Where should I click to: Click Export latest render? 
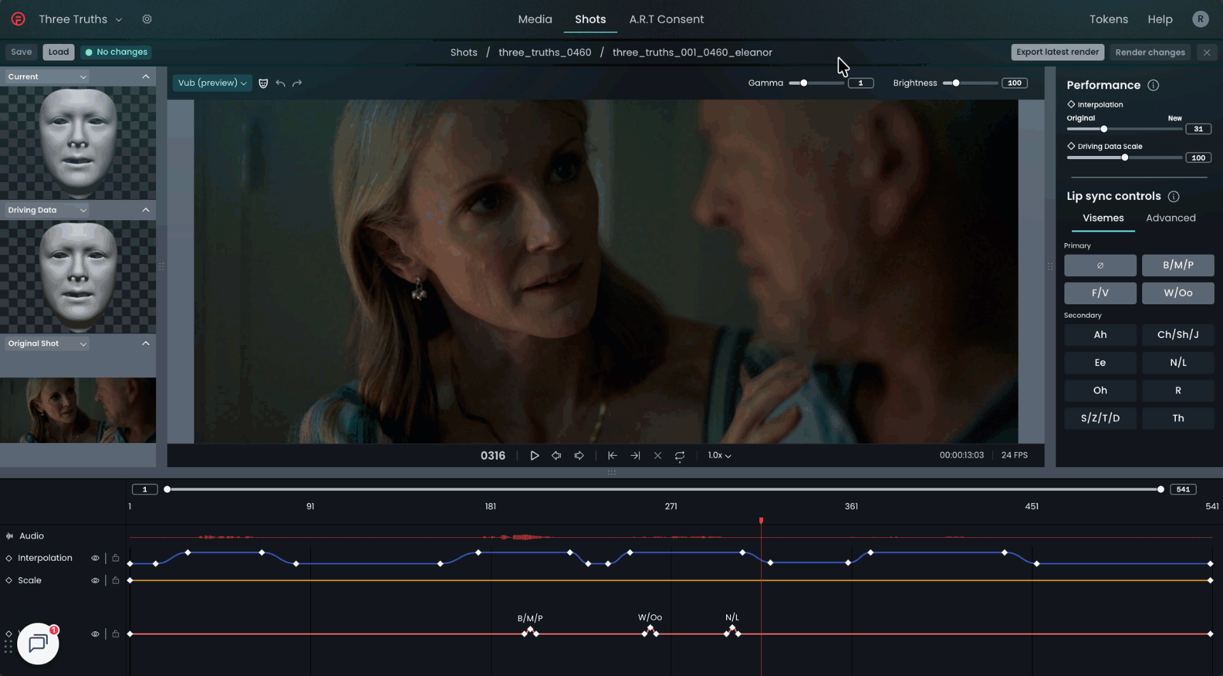(1057, 52)
